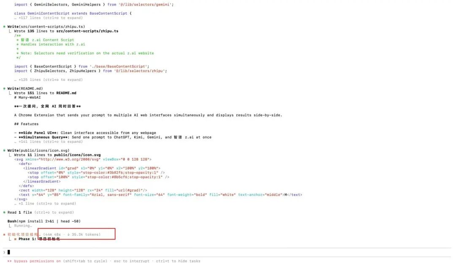Image resolution: width=456 pixels, height=273 pixels.
Task: Click the ZhipuSelectors import line
Action: click(x=91, y=71)
